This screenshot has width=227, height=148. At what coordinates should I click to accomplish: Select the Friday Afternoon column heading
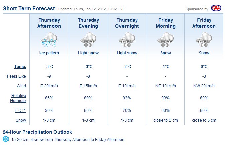pyautogui.click(x=204, y=23)
